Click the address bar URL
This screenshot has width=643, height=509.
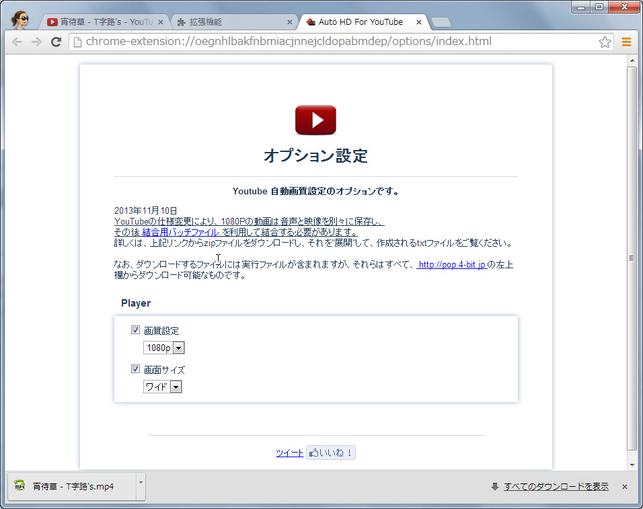tap(289, 42)
